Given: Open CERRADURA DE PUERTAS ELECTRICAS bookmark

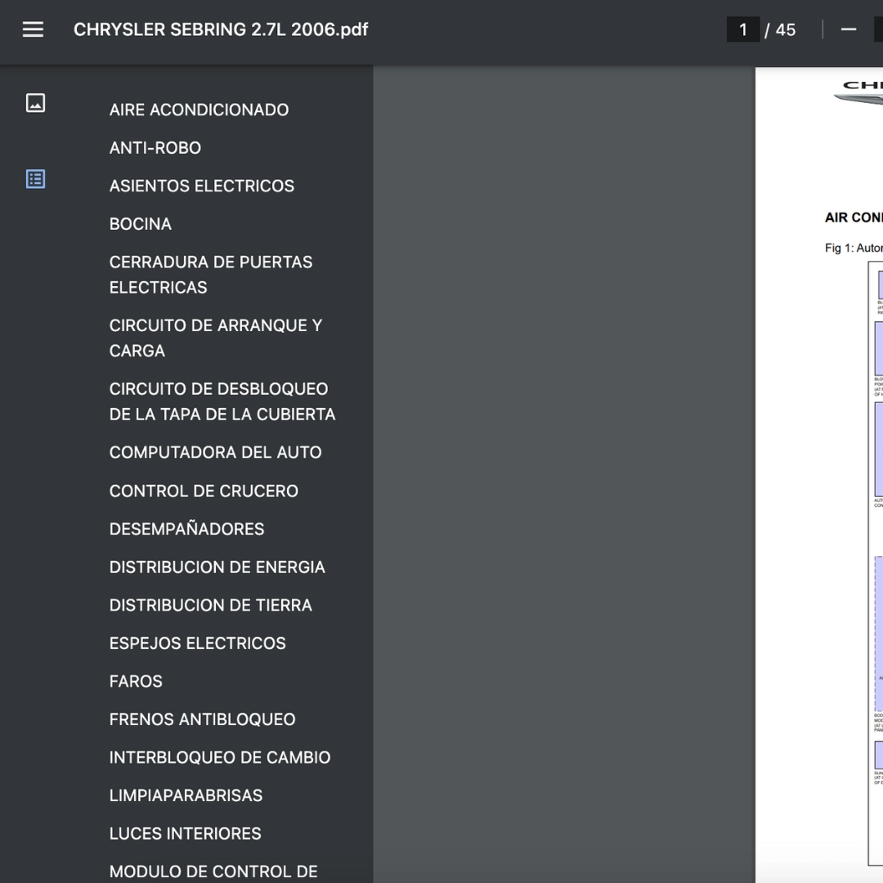Looking at the screenshot, I should tap(211, 275).
